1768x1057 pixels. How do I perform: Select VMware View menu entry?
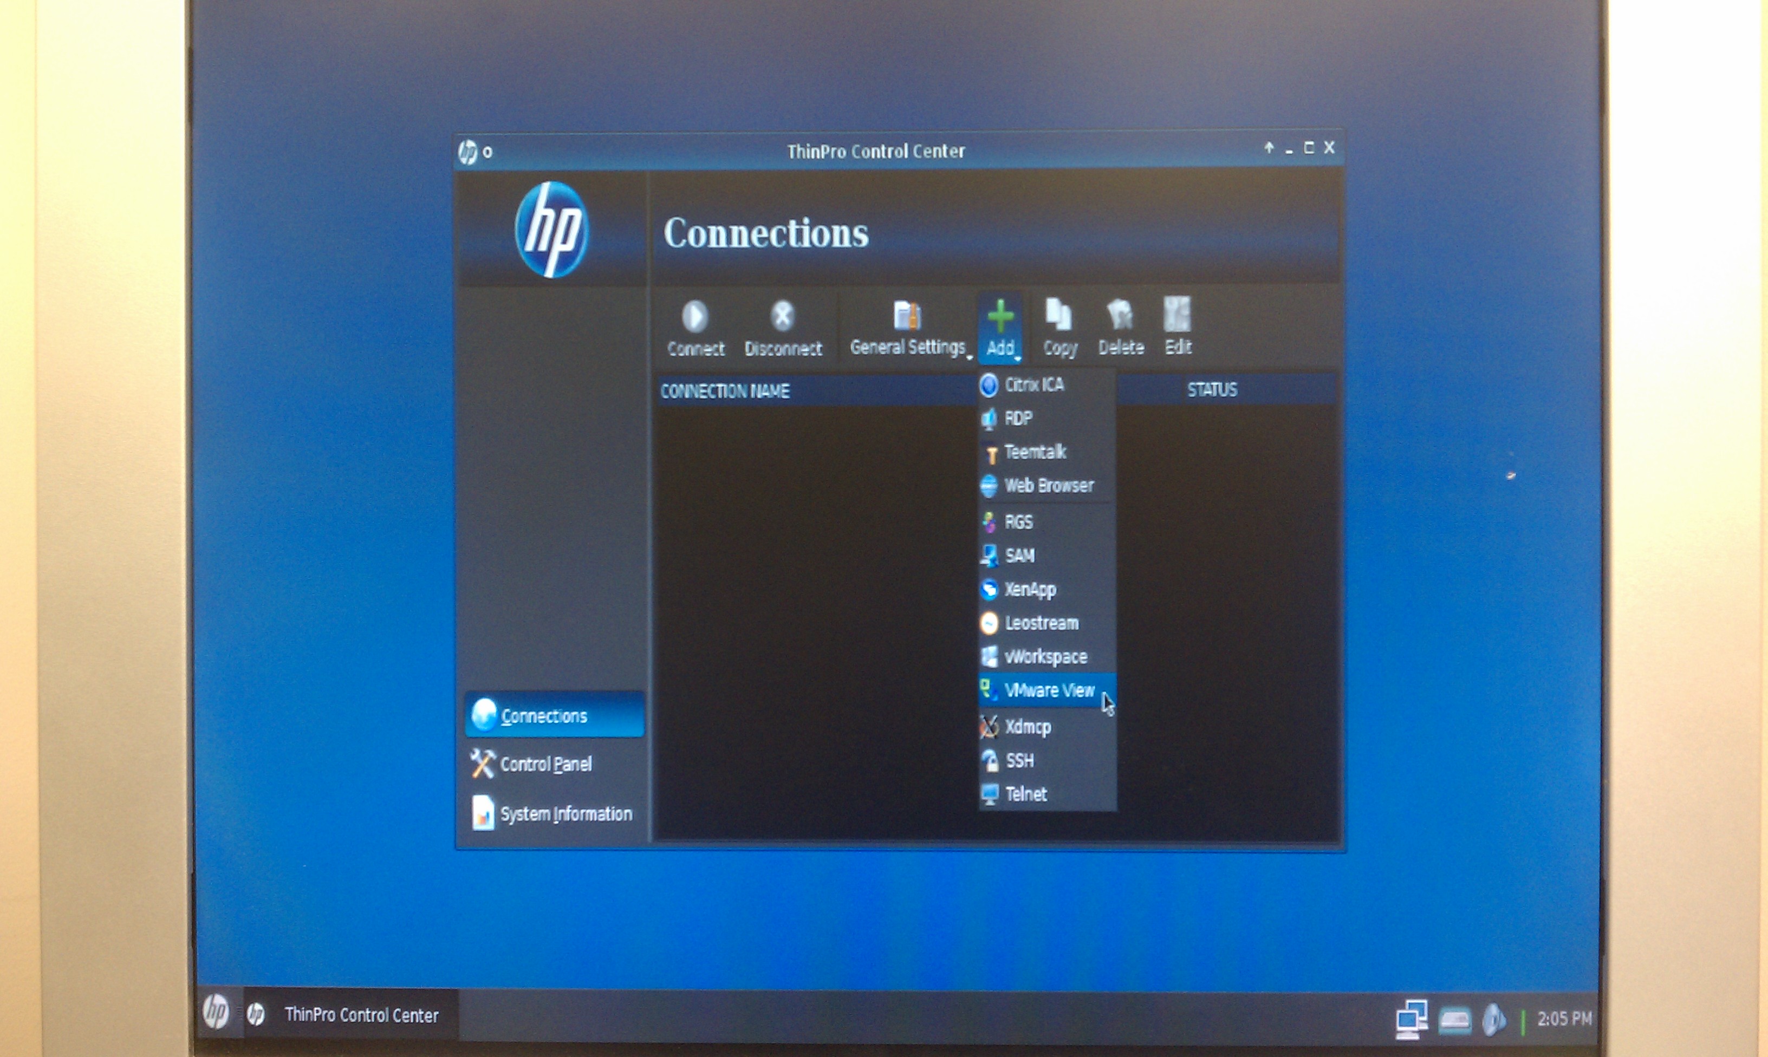1046,690
